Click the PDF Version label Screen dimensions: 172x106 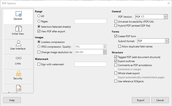pyautogui.click(x=125, y=17)
